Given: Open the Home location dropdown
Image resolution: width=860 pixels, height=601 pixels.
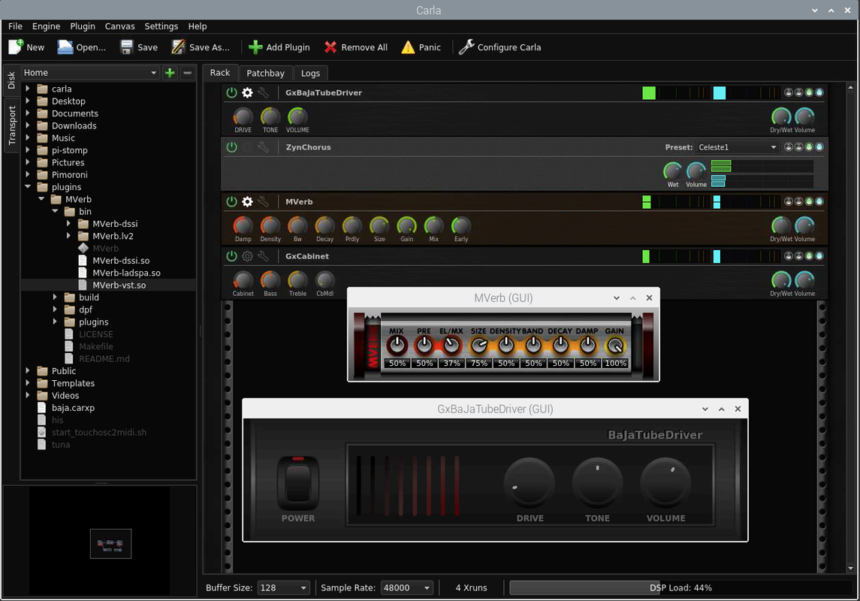Looking at the screenshot, I should point(90,72).
